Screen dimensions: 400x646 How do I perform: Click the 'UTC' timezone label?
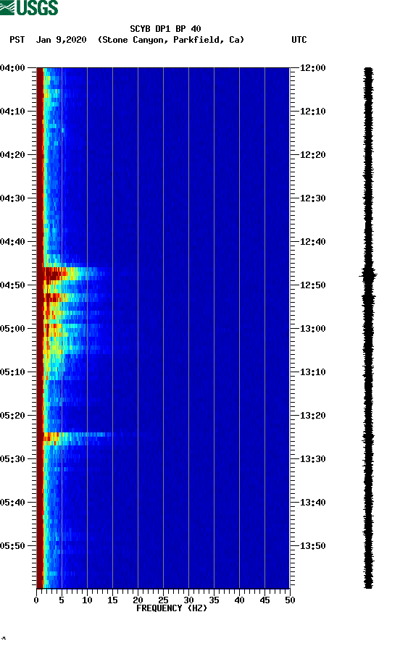[299, 40]
